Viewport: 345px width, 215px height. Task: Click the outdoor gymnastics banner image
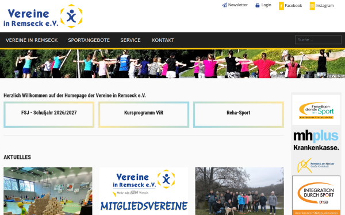(172, 64)
